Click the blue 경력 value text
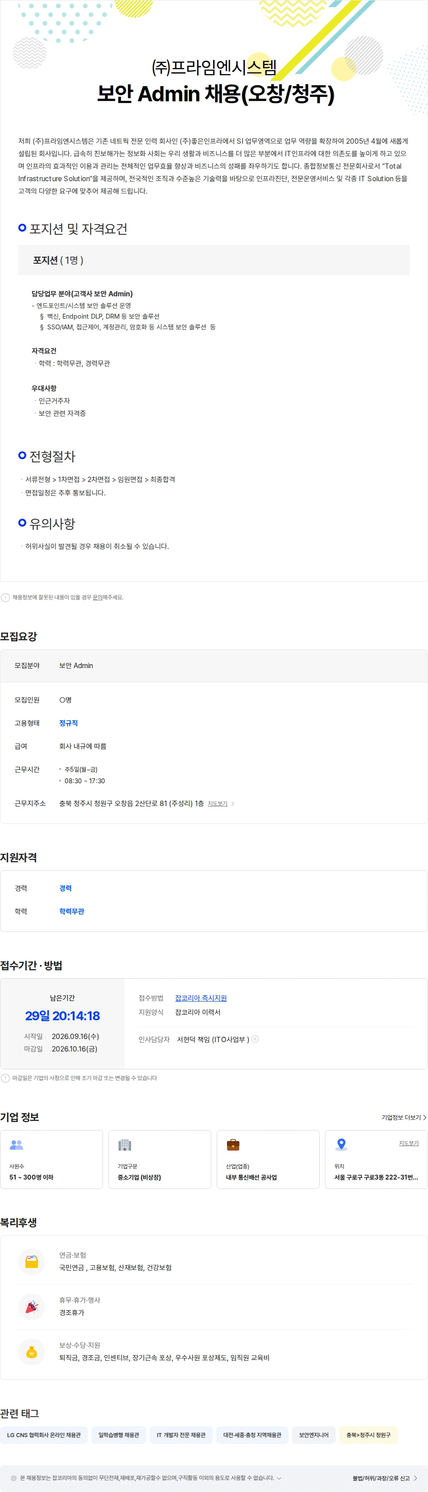Viewport: 428px width, 1492px height. (66, 888)
